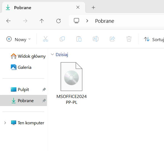Click the Dzisiaj group header

click(62, 55)
